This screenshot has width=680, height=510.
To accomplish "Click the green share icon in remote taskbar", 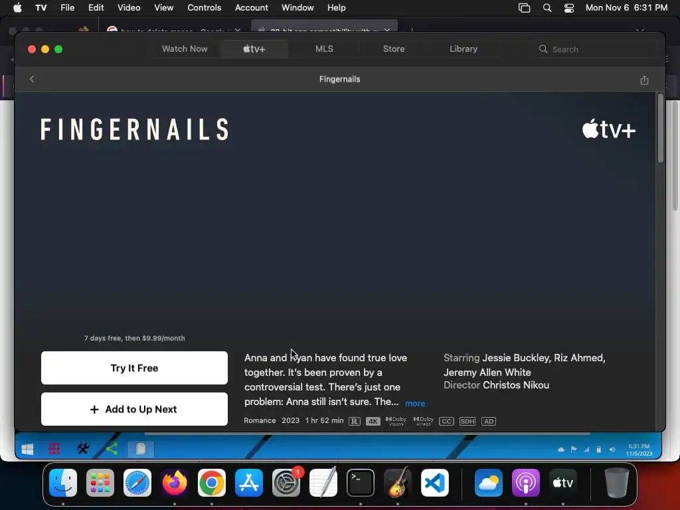I will pos(112,449).
